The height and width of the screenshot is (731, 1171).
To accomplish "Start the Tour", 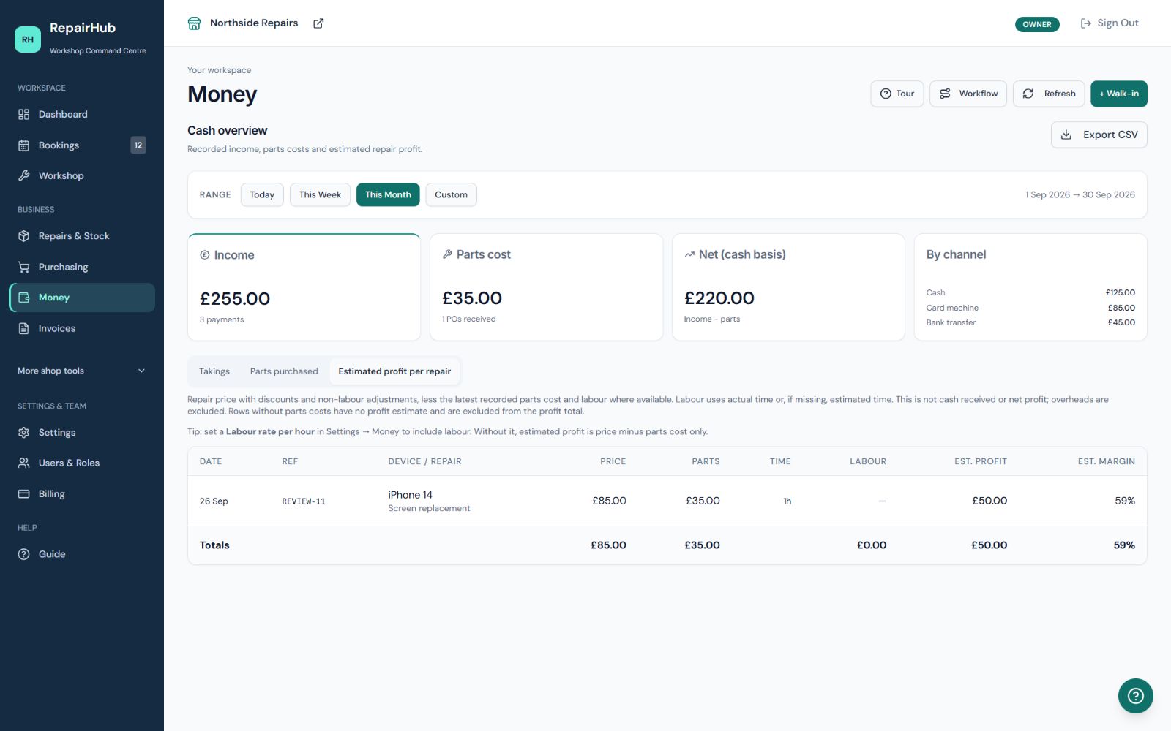I will pos(897,94).
